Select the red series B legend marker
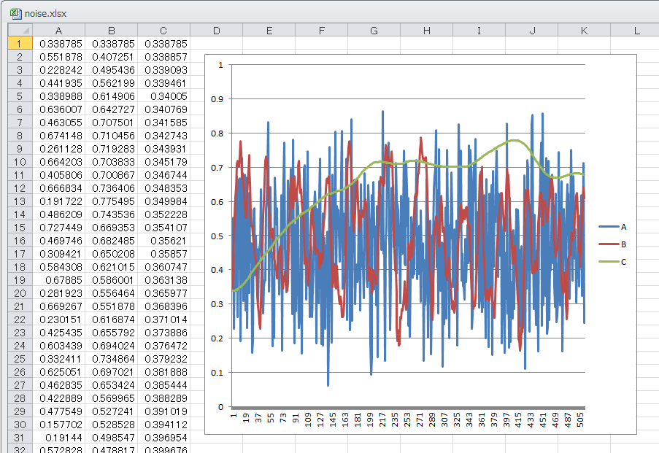 (x=608, y=244)
